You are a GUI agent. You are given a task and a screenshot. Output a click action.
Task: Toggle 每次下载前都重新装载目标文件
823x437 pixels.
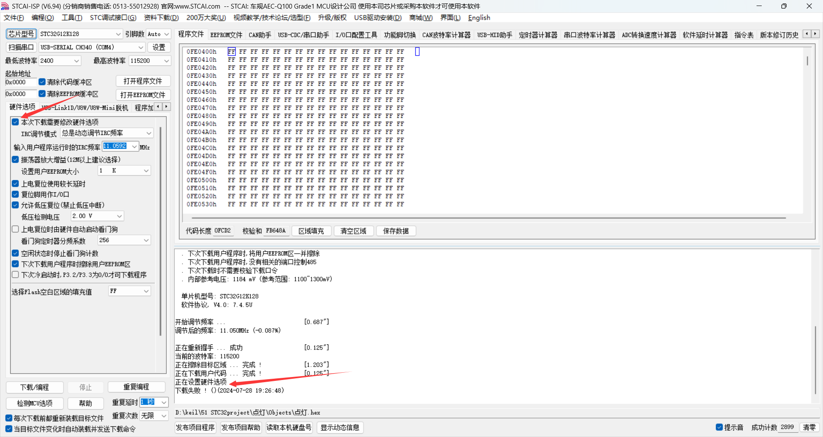pyautogui.click(x=9, y=418)
